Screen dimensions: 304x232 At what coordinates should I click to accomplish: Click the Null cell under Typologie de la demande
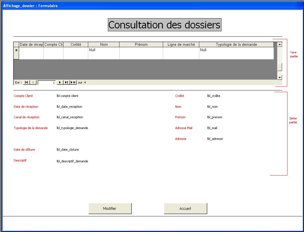click(x=236, y=53)
